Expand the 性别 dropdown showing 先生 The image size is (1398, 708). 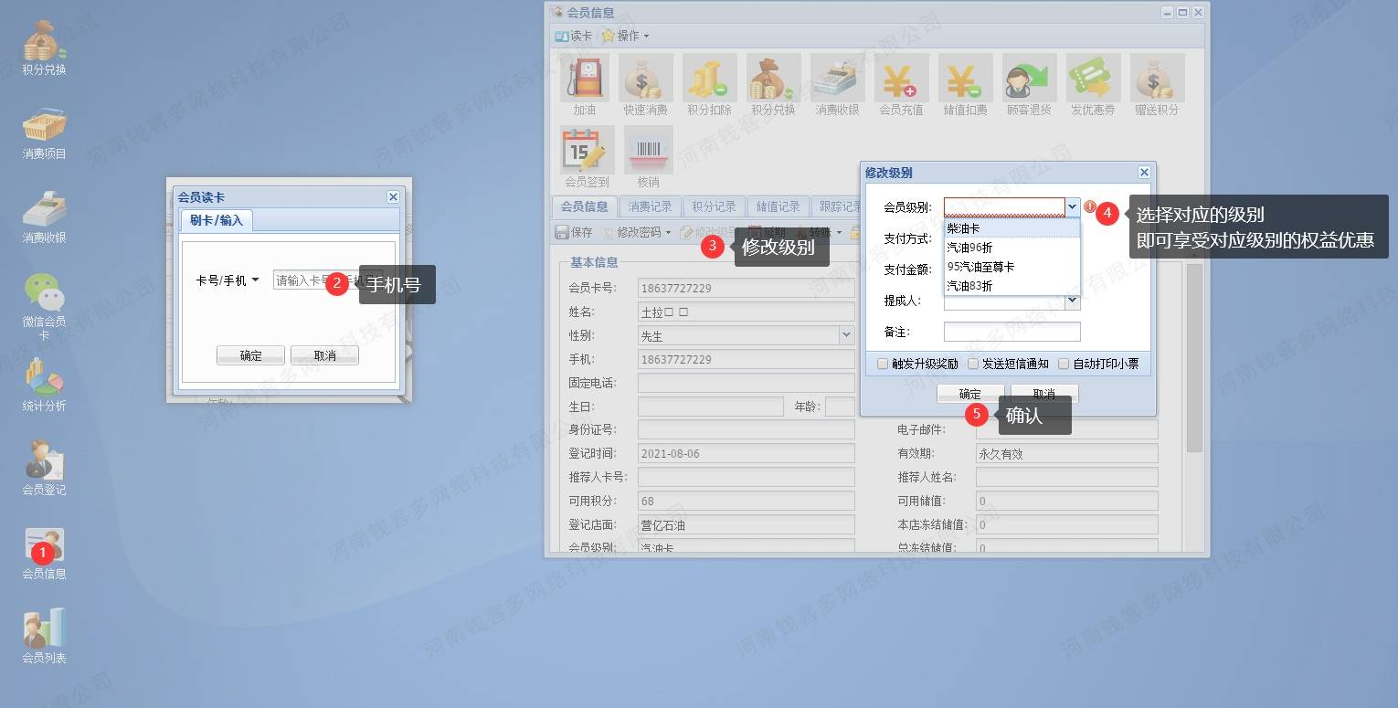pyautogui.click(x=846, y=335)
